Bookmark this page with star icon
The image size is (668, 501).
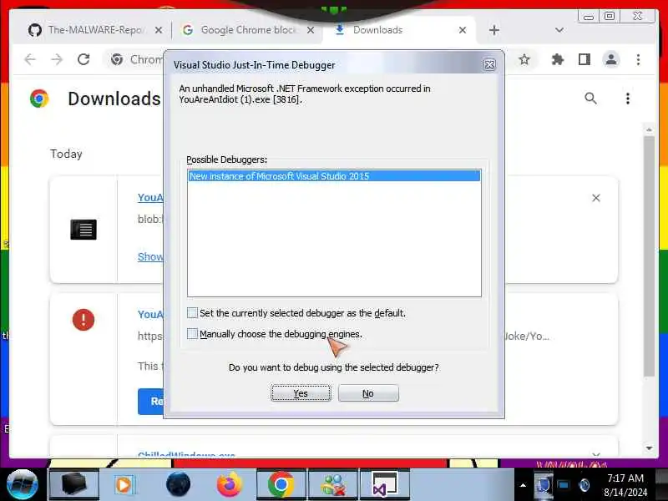[x=524, y=59]
